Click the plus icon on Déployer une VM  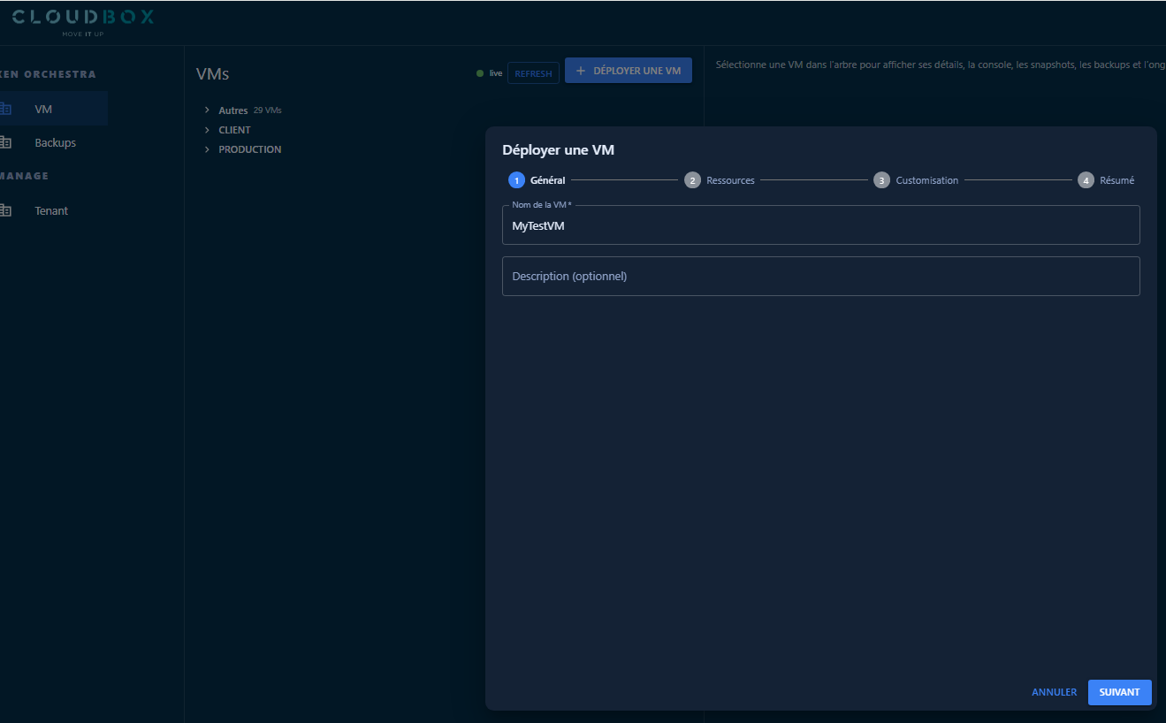[581, 71]
